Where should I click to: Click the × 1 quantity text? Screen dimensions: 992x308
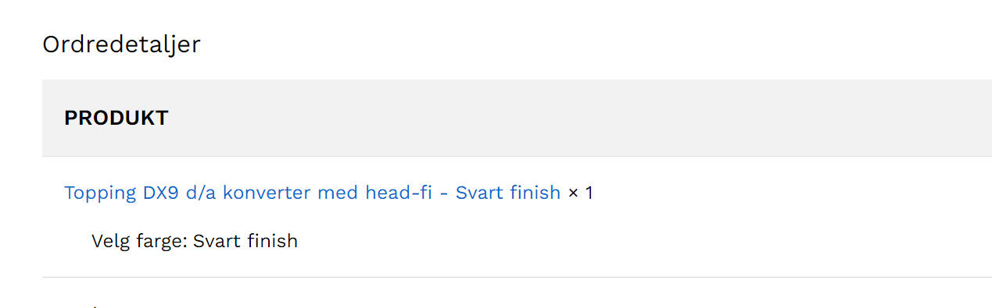(580, 193)
